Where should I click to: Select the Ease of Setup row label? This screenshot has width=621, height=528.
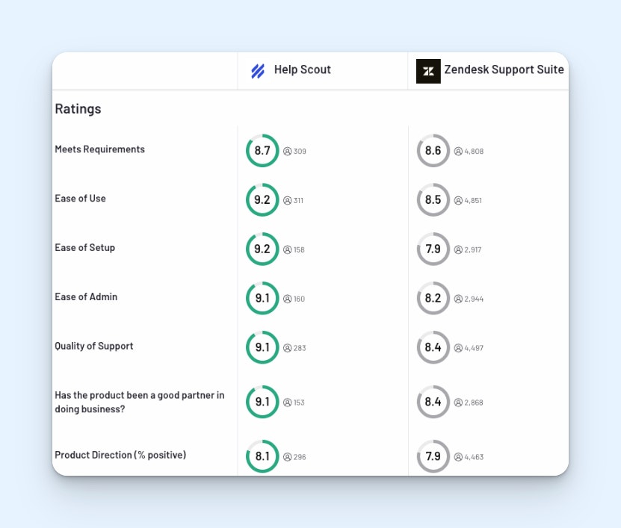(85, 248)
